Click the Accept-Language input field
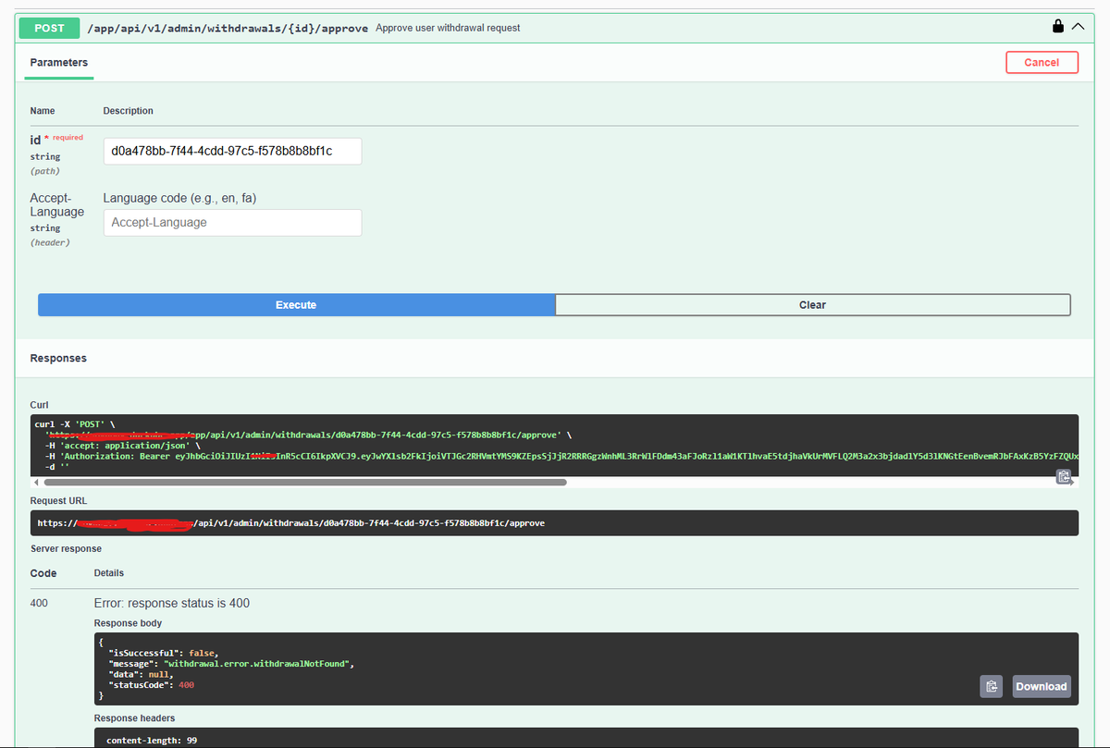 (x=232, y=223)
